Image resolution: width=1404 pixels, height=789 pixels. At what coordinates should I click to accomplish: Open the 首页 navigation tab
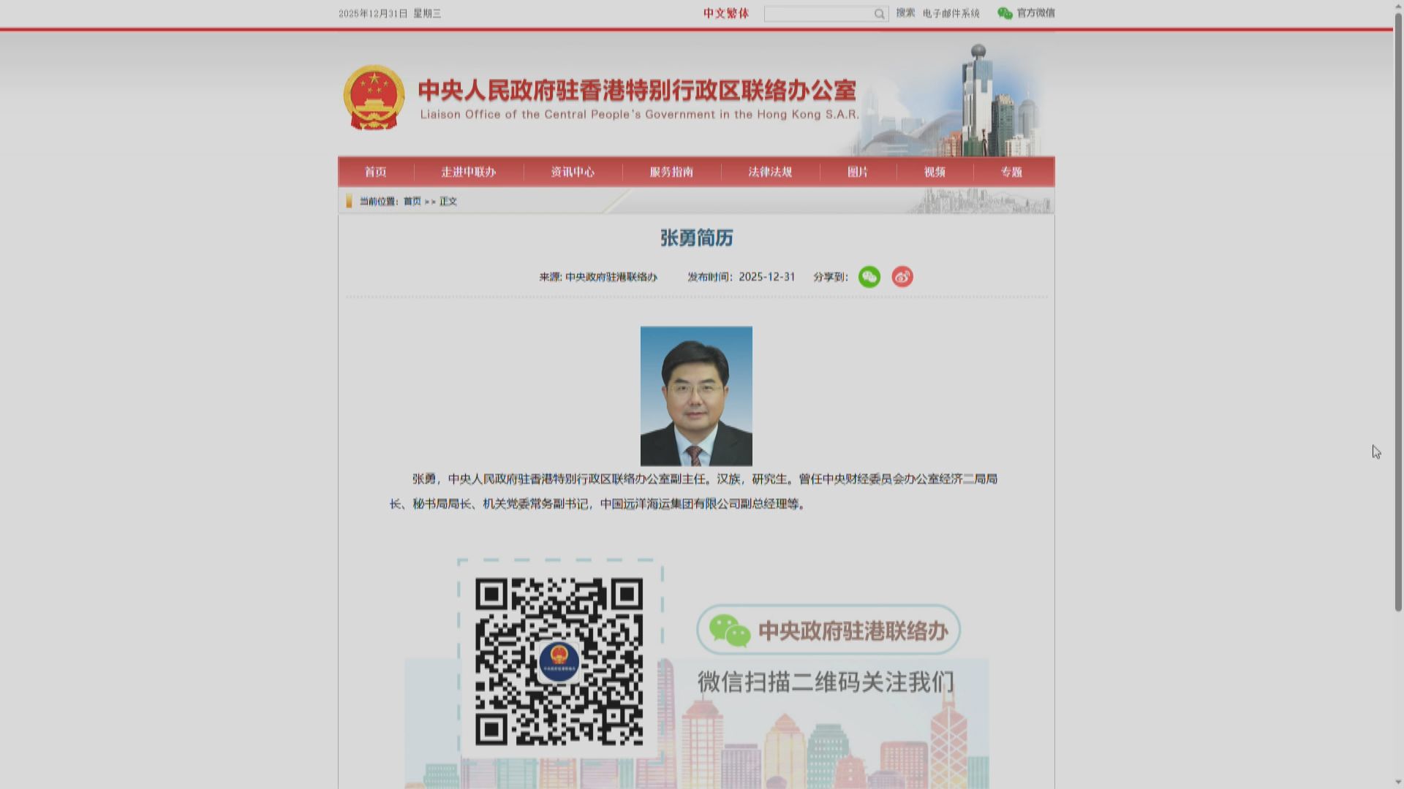(375, 172)
